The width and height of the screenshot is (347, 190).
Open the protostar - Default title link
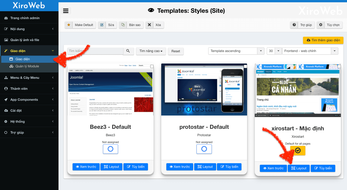pos(204,127)
